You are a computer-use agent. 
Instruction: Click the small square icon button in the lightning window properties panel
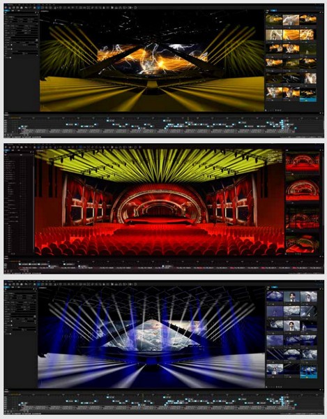(37, 40)
